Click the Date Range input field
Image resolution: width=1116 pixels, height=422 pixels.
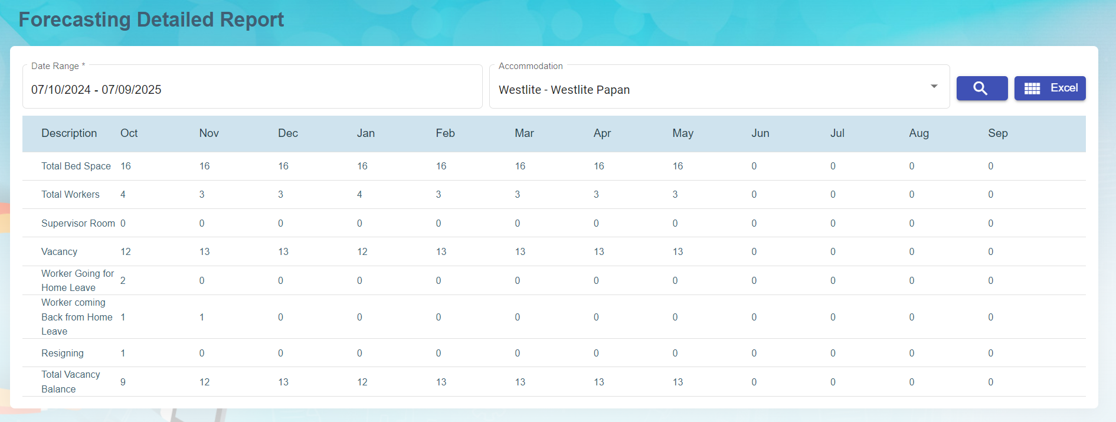(252, 90)
